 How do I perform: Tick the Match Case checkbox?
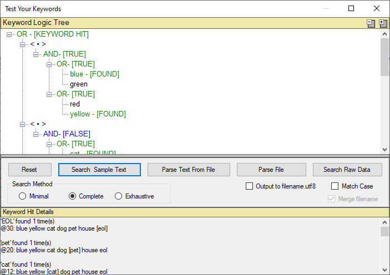pyautogui.click(x=335, y=186)
